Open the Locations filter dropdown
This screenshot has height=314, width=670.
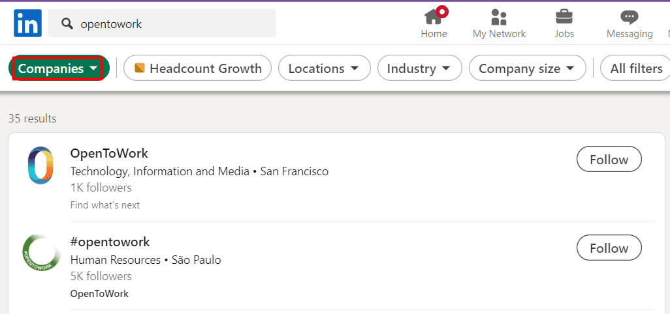(324, 68)
